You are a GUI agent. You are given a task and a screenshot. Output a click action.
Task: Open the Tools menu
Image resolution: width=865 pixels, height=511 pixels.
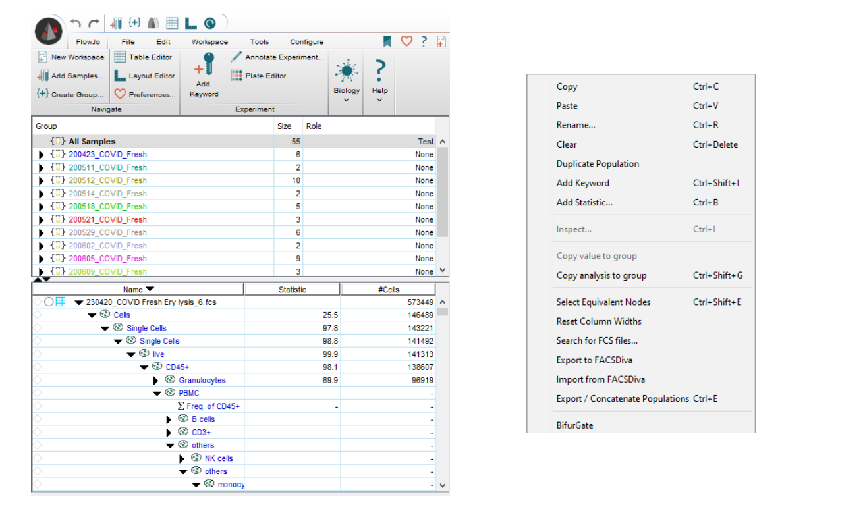coord(260,42)
